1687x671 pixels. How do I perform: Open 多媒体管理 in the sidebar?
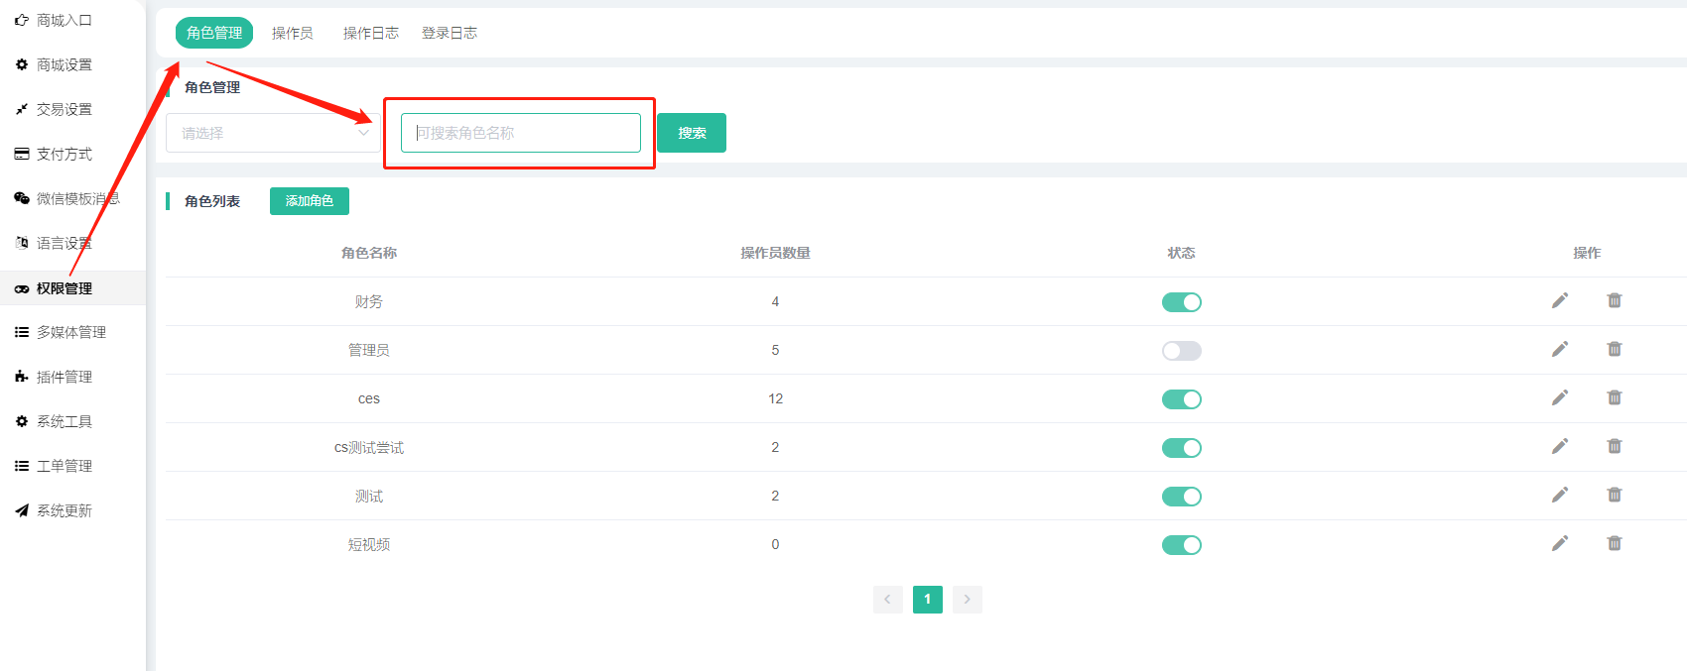coord(71,332)
